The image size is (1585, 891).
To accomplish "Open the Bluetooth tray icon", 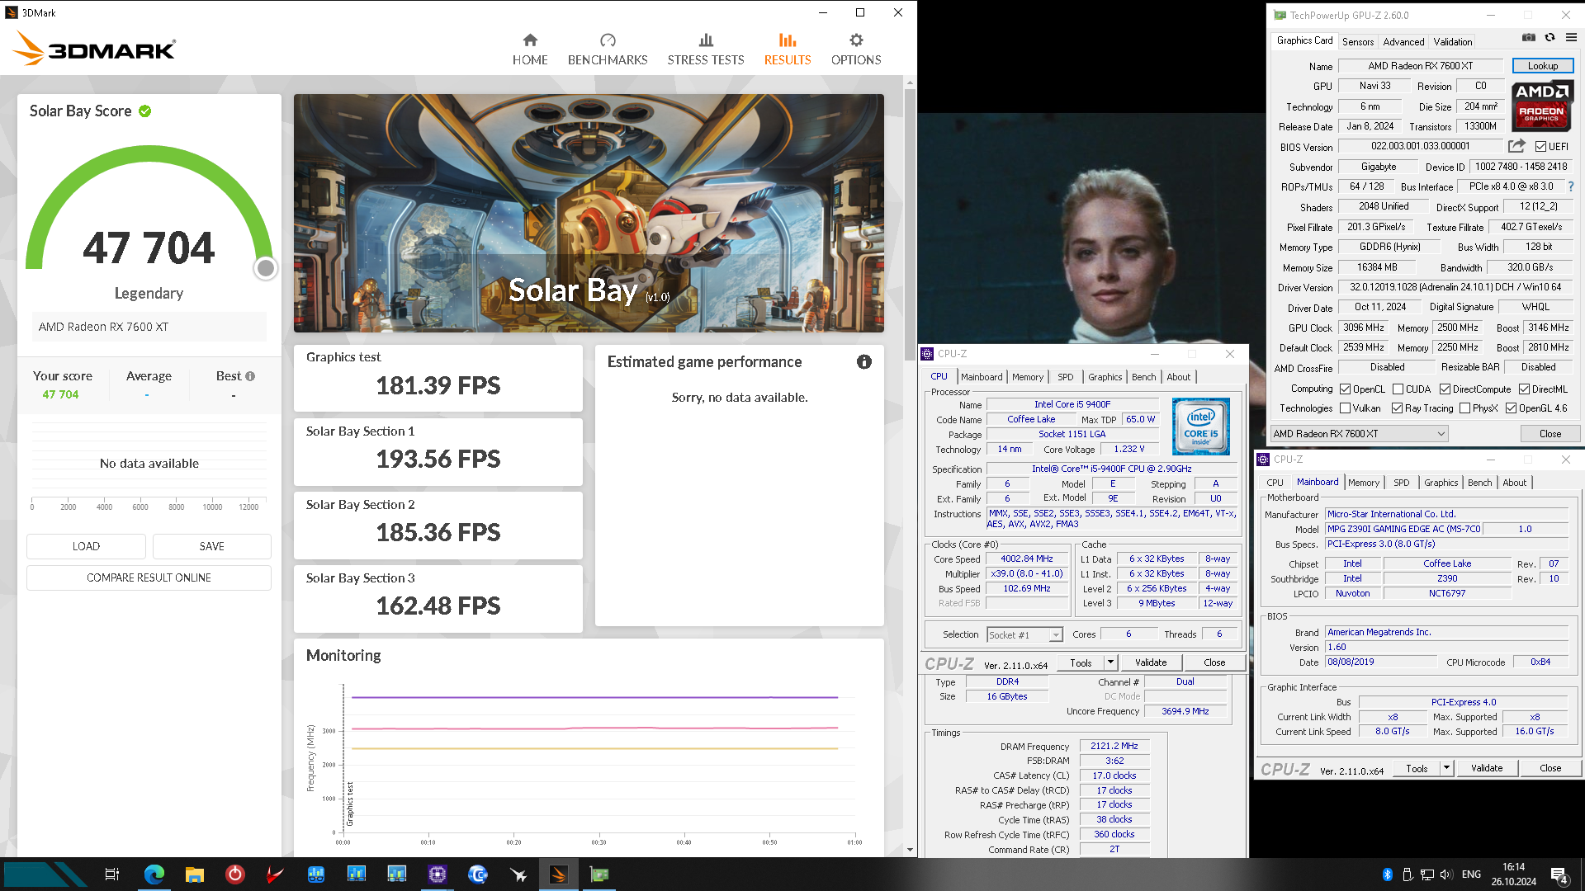I will 1388,874.
